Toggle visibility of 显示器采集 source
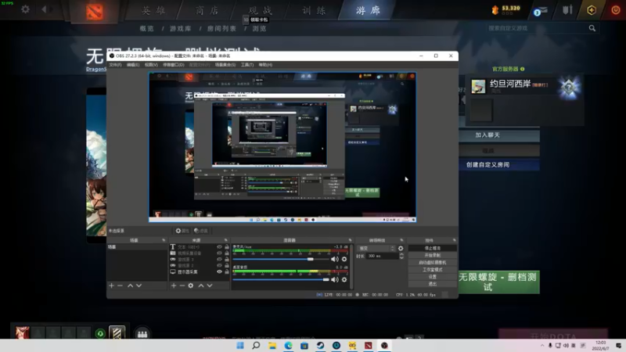Viewport: 626px width, 352px height. [x=219, y=271]
